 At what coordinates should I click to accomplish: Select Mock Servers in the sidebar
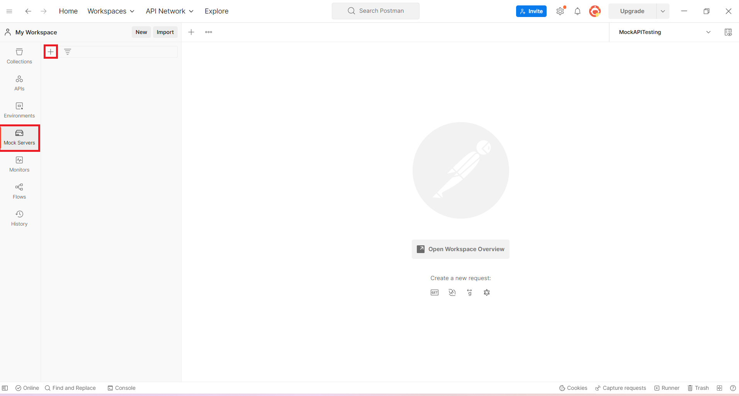coord(19,138)
